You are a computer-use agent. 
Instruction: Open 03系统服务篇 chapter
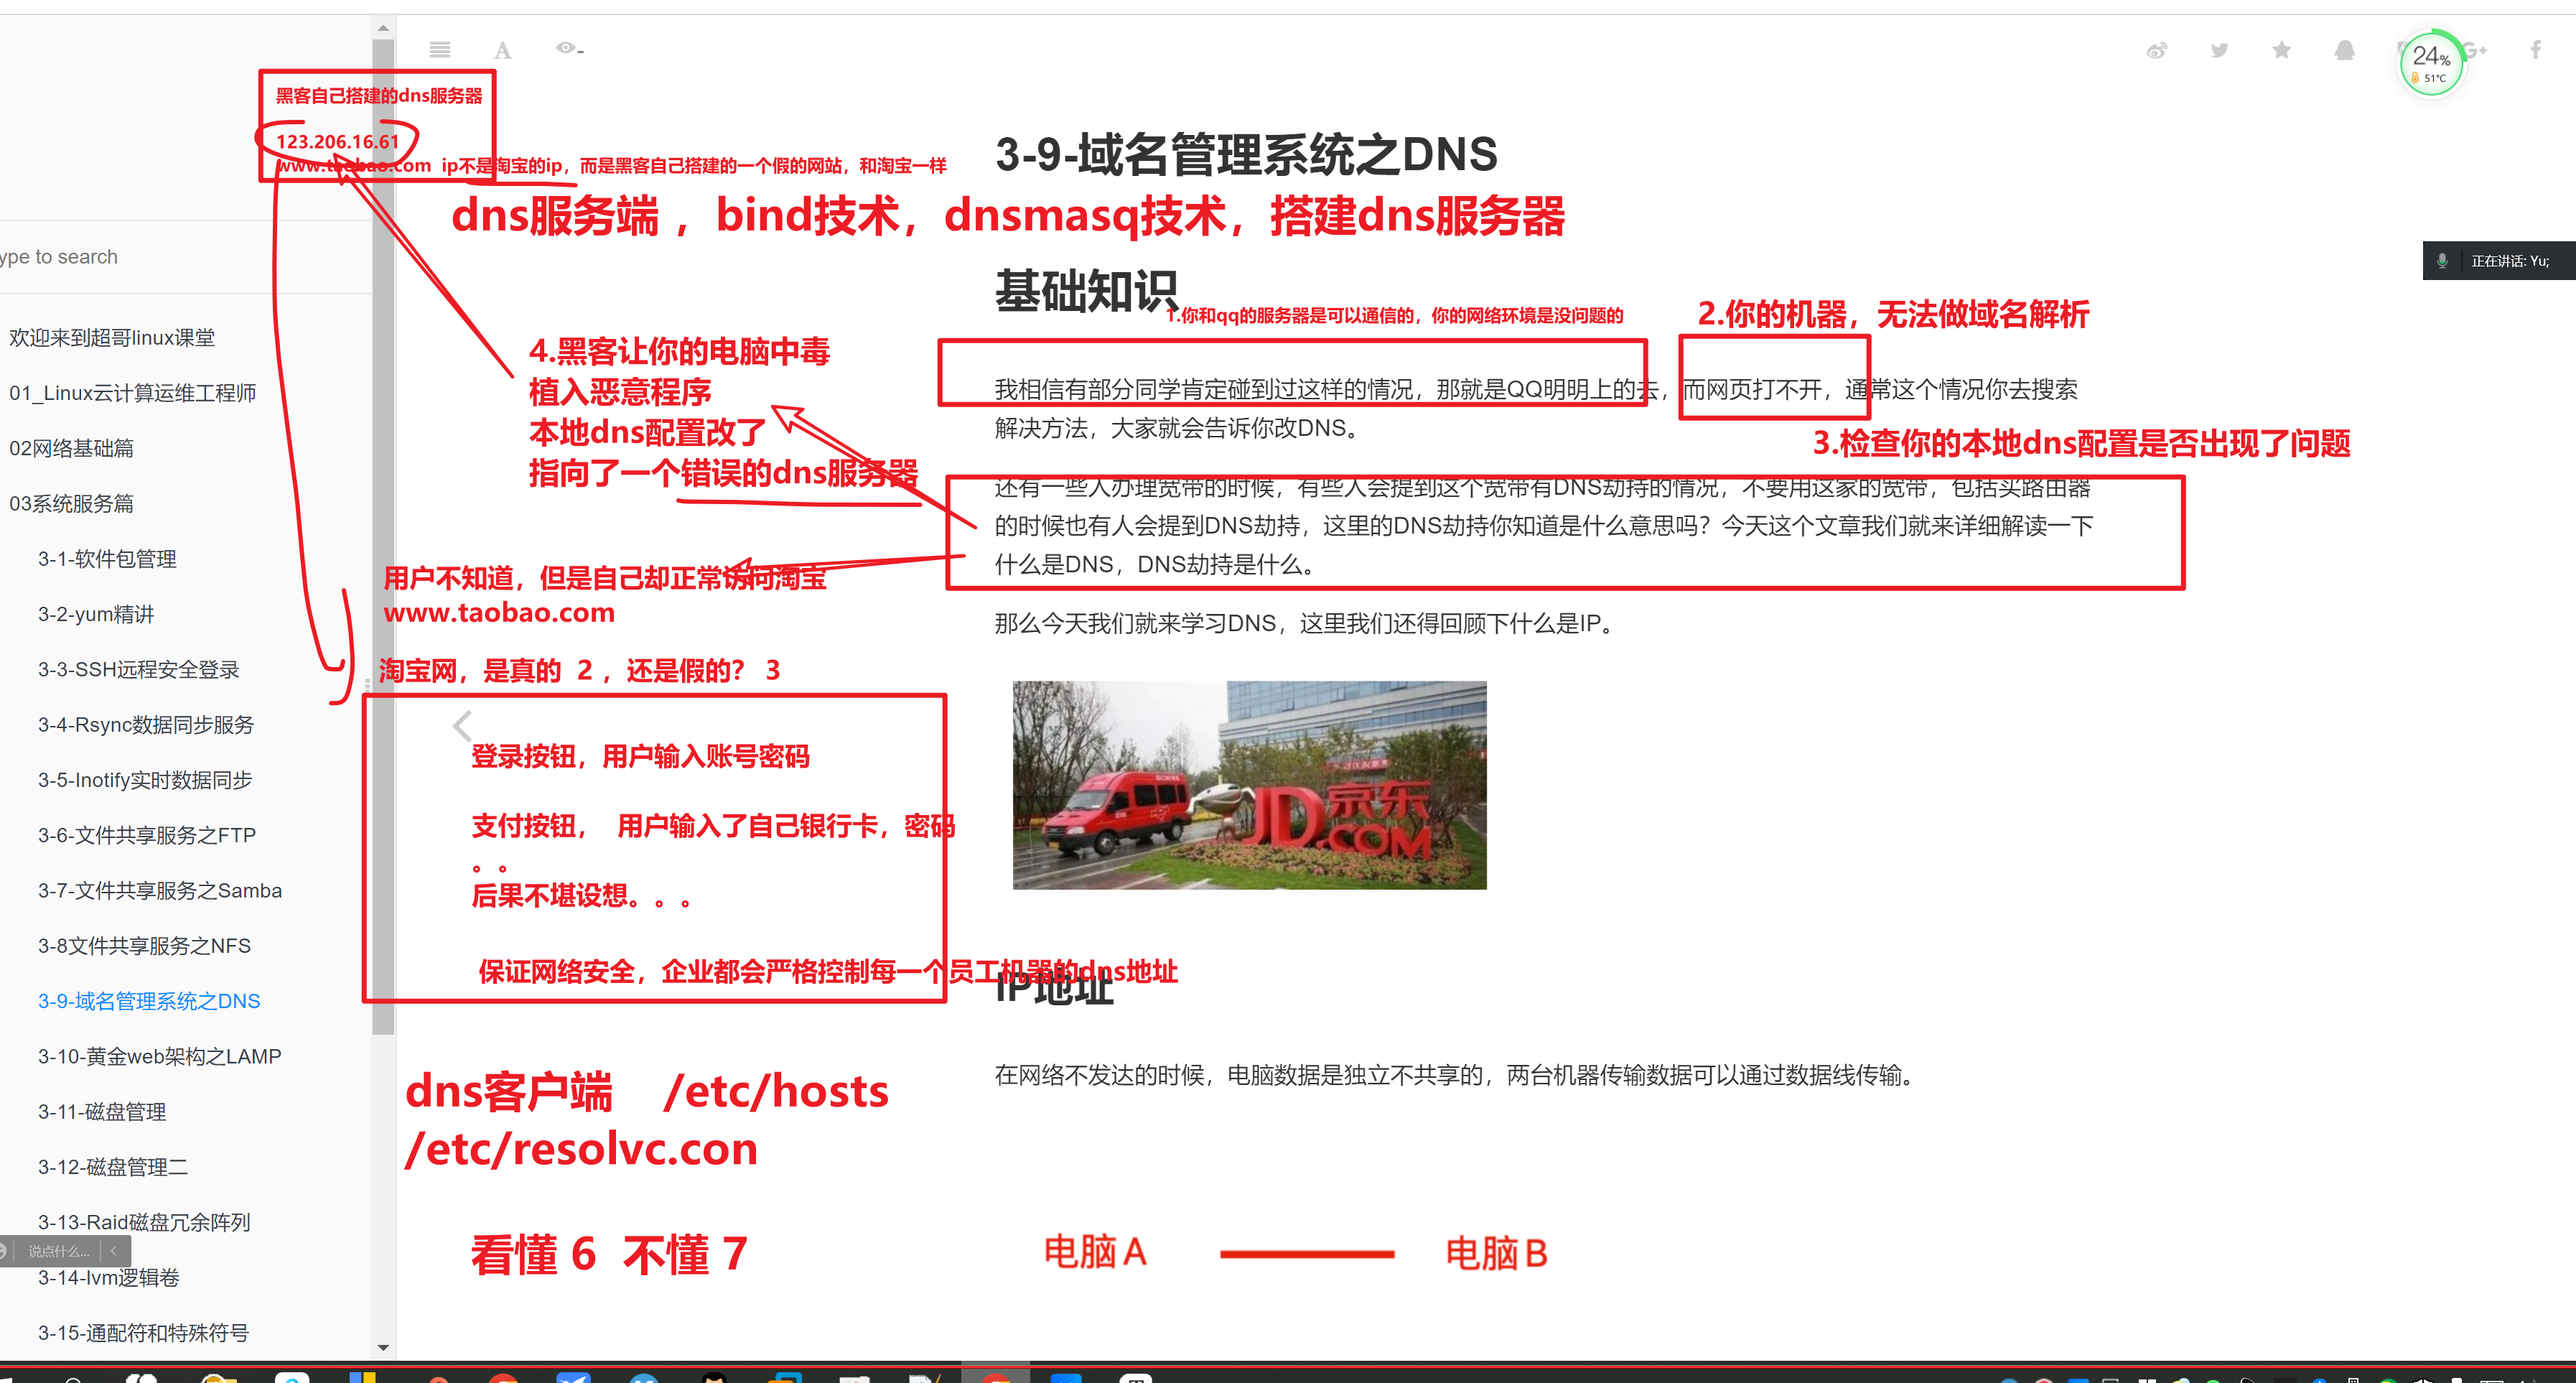click(x=71, y=503)
